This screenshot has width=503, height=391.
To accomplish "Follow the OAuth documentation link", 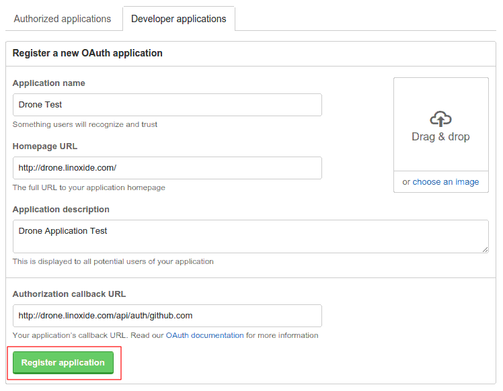I will tap(204, 335).
